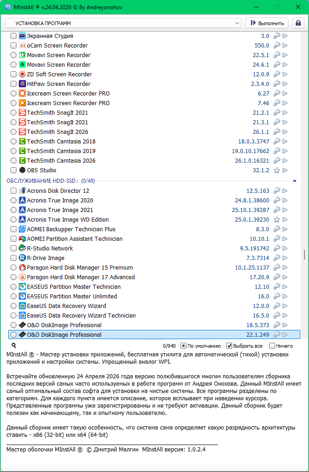
Task: Select the Movavi Screen Recorder 24.6.1 radio button
Action: (x=14, y=65)
